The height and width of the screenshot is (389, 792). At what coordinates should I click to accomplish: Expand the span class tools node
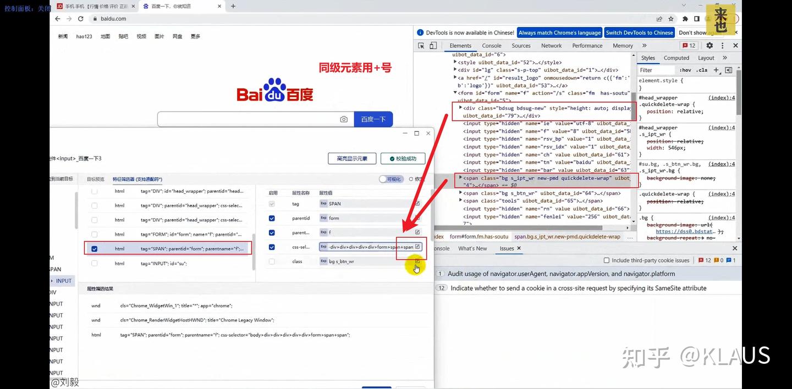point(460,201)
